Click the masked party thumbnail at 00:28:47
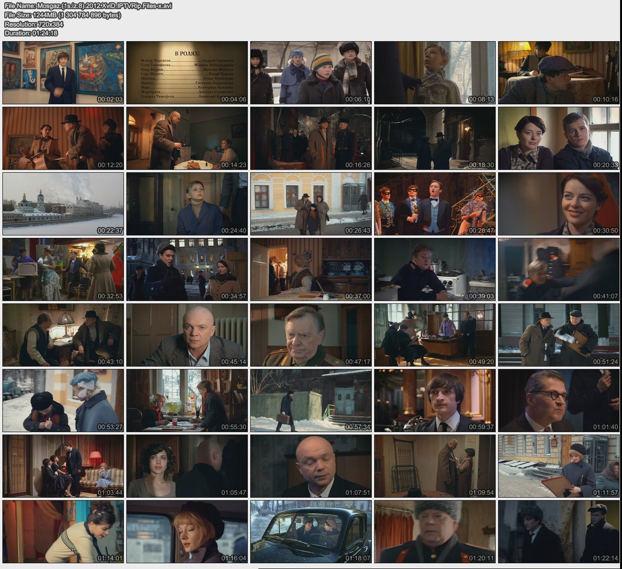 point(435,204)
